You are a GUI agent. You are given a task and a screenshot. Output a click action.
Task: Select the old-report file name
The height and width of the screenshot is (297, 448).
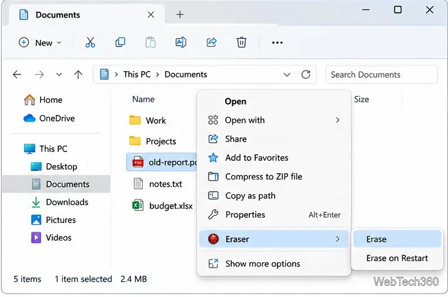point(173,163)
